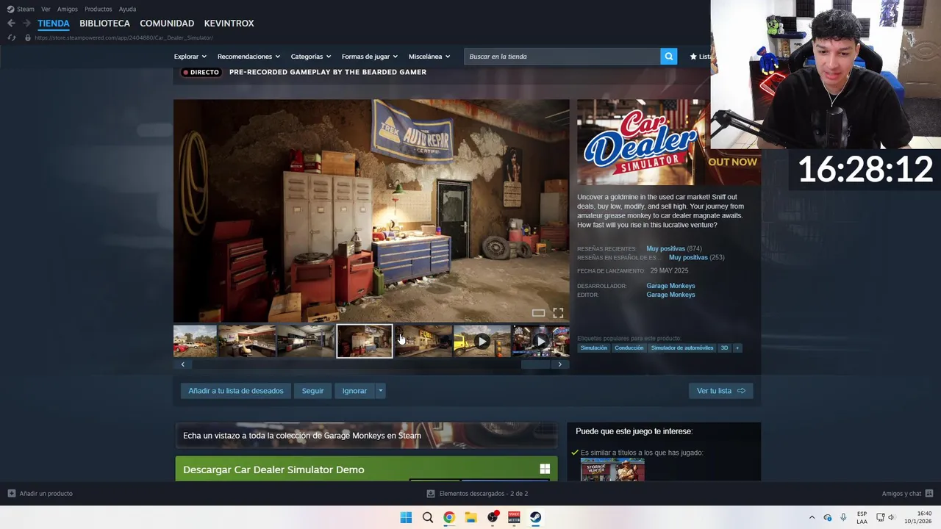Open the Garage Monkeys collection banner
941x529 pixels.
coord(366,435)
